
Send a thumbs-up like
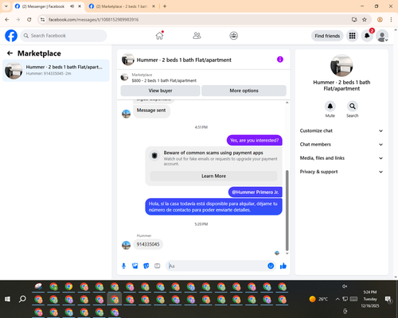coord(283,266)
